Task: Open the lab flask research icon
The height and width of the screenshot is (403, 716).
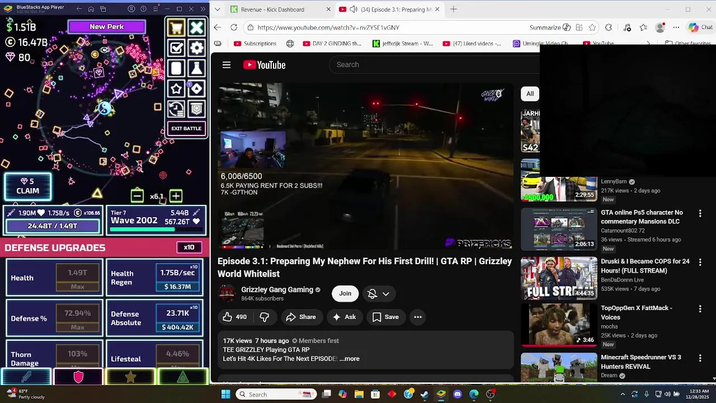Action: tap(197, 68)
